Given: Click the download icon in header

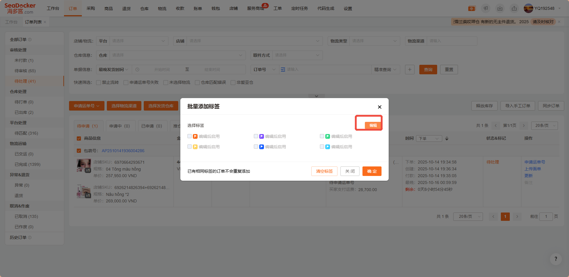Looking at the screenshot, I should (500, 8).
